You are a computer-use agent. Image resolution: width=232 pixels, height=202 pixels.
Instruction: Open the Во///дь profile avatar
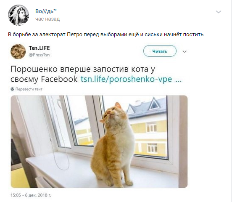click(x=18, y=15)
